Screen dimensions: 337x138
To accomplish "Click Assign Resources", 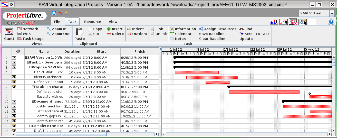I will click(218, 29).
